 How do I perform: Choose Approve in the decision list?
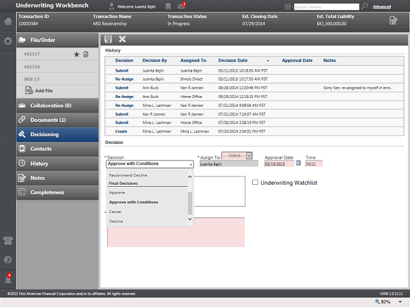point(117,193)
